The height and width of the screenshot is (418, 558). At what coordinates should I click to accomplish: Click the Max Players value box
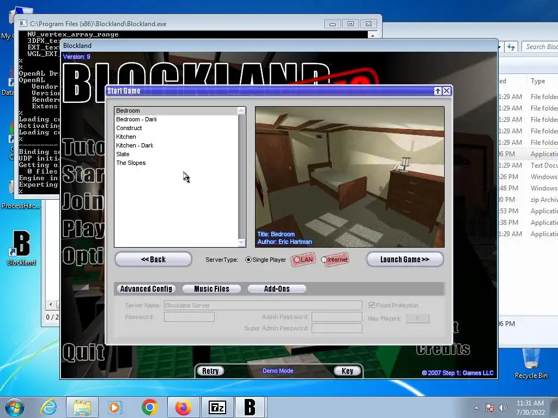point(417,318)
